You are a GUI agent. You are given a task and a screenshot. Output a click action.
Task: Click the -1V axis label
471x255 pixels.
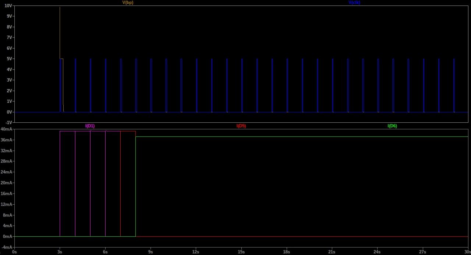click(9, 123)
